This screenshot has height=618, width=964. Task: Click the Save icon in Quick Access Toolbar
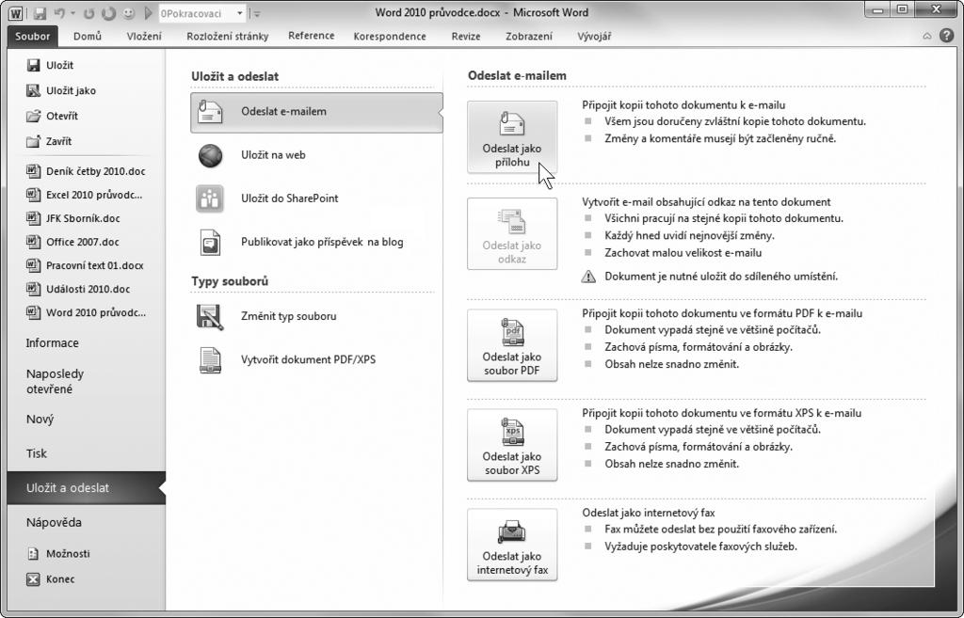[x=40, y=13]
